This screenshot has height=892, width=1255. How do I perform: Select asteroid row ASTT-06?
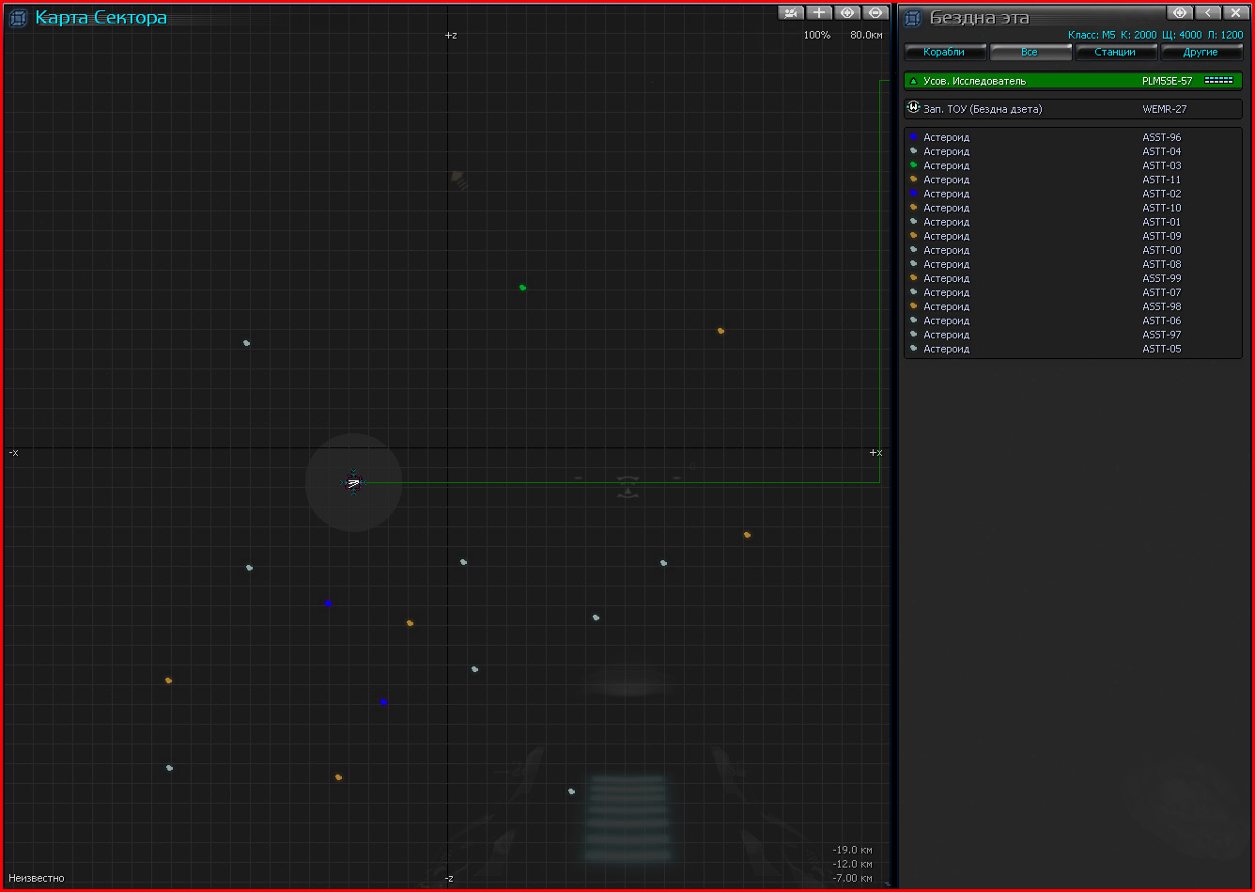pyautogui.click(x=1073, y=321)
